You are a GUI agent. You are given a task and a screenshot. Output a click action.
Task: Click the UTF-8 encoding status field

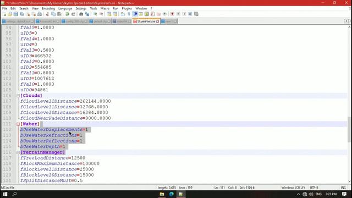click(314, 188)
